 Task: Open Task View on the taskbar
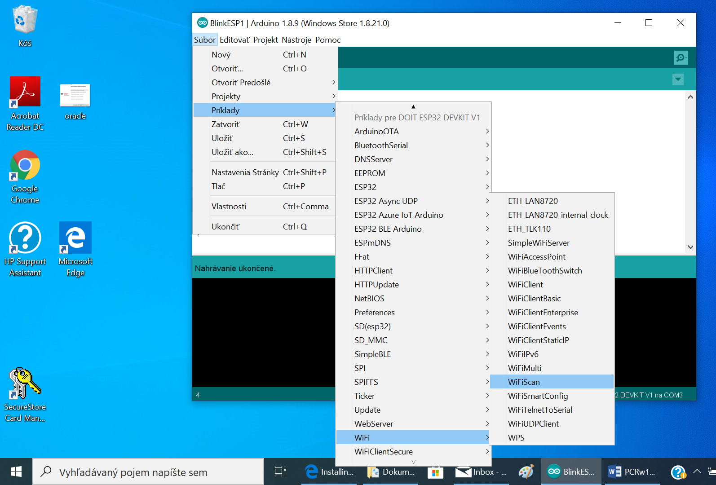pos(280,472)
